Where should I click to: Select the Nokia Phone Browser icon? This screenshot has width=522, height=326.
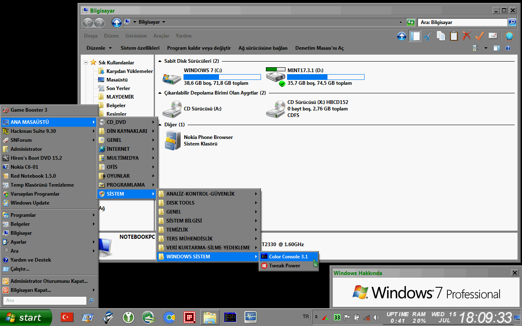(172, 141)
